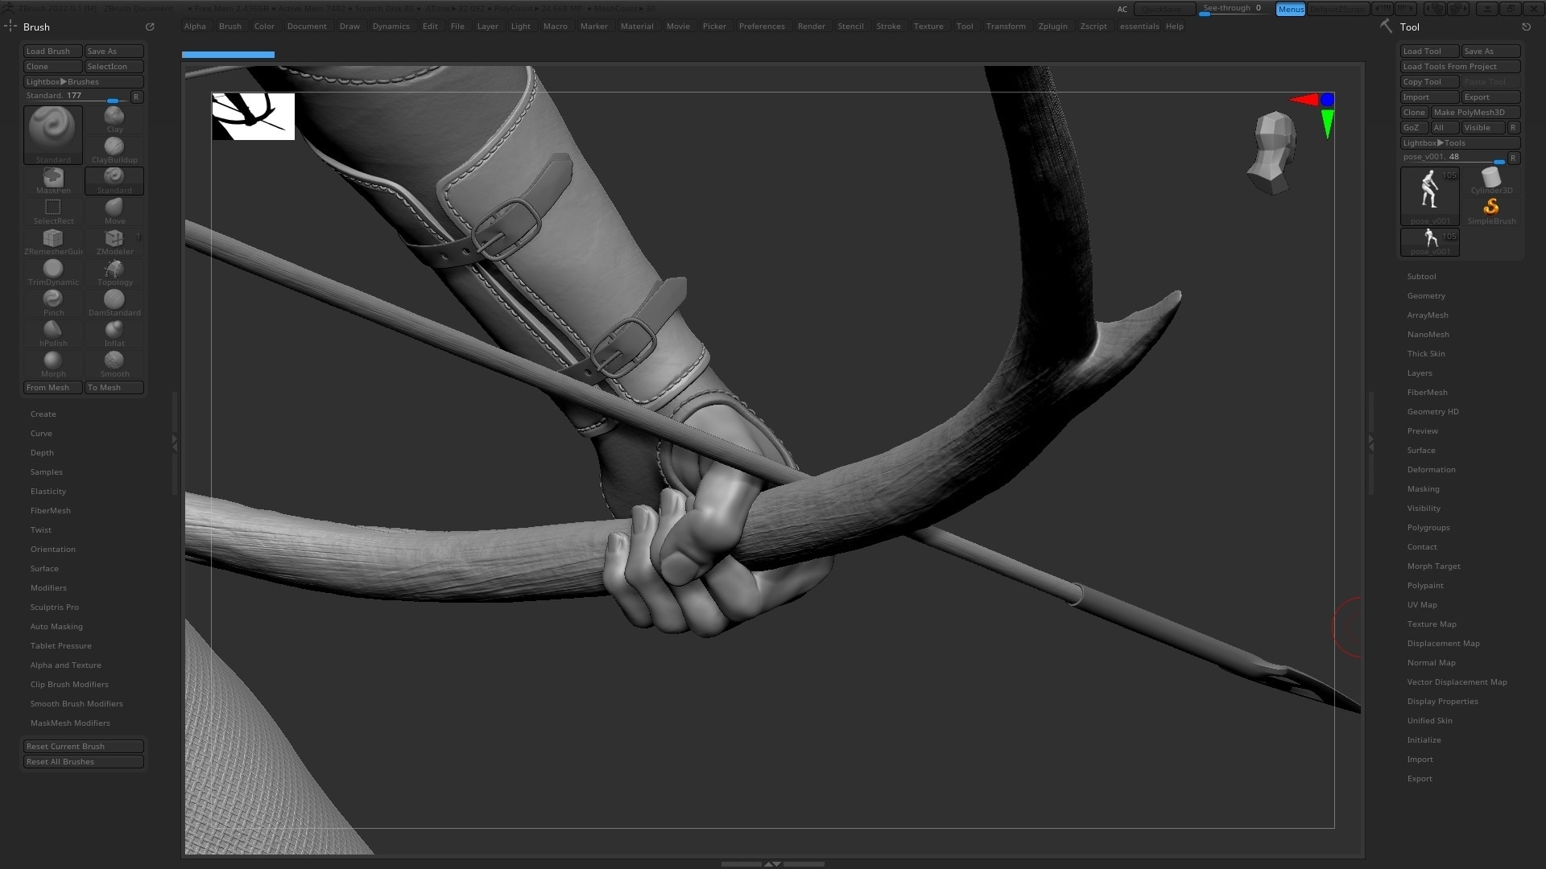Pick the Move brush
This screenshot has width=1546, height=869.
coord(114,209)
